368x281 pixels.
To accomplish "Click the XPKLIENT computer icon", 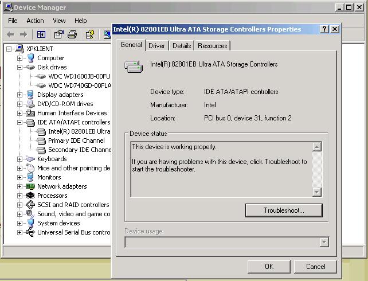I will [19, 49].
